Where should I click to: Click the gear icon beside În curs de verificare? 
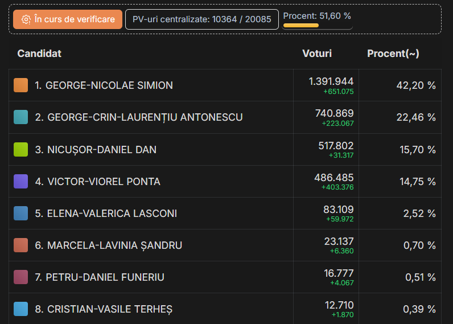coord(26,19)
